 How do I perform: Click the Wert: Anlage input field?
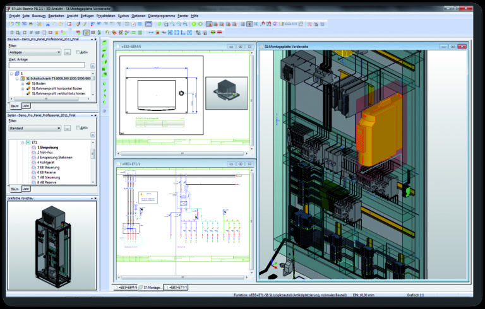[47, 65]
